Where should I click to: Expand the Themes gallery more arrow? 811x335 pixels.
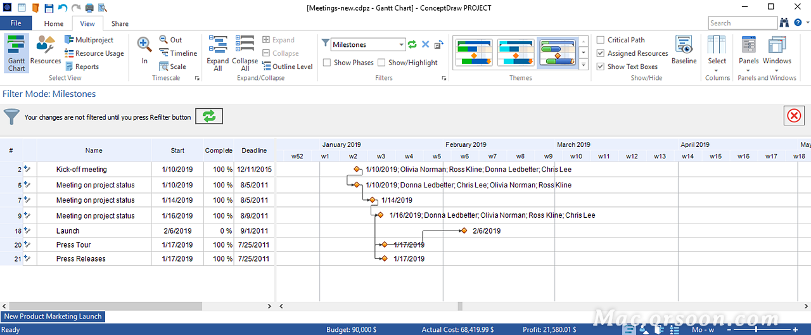583,65
